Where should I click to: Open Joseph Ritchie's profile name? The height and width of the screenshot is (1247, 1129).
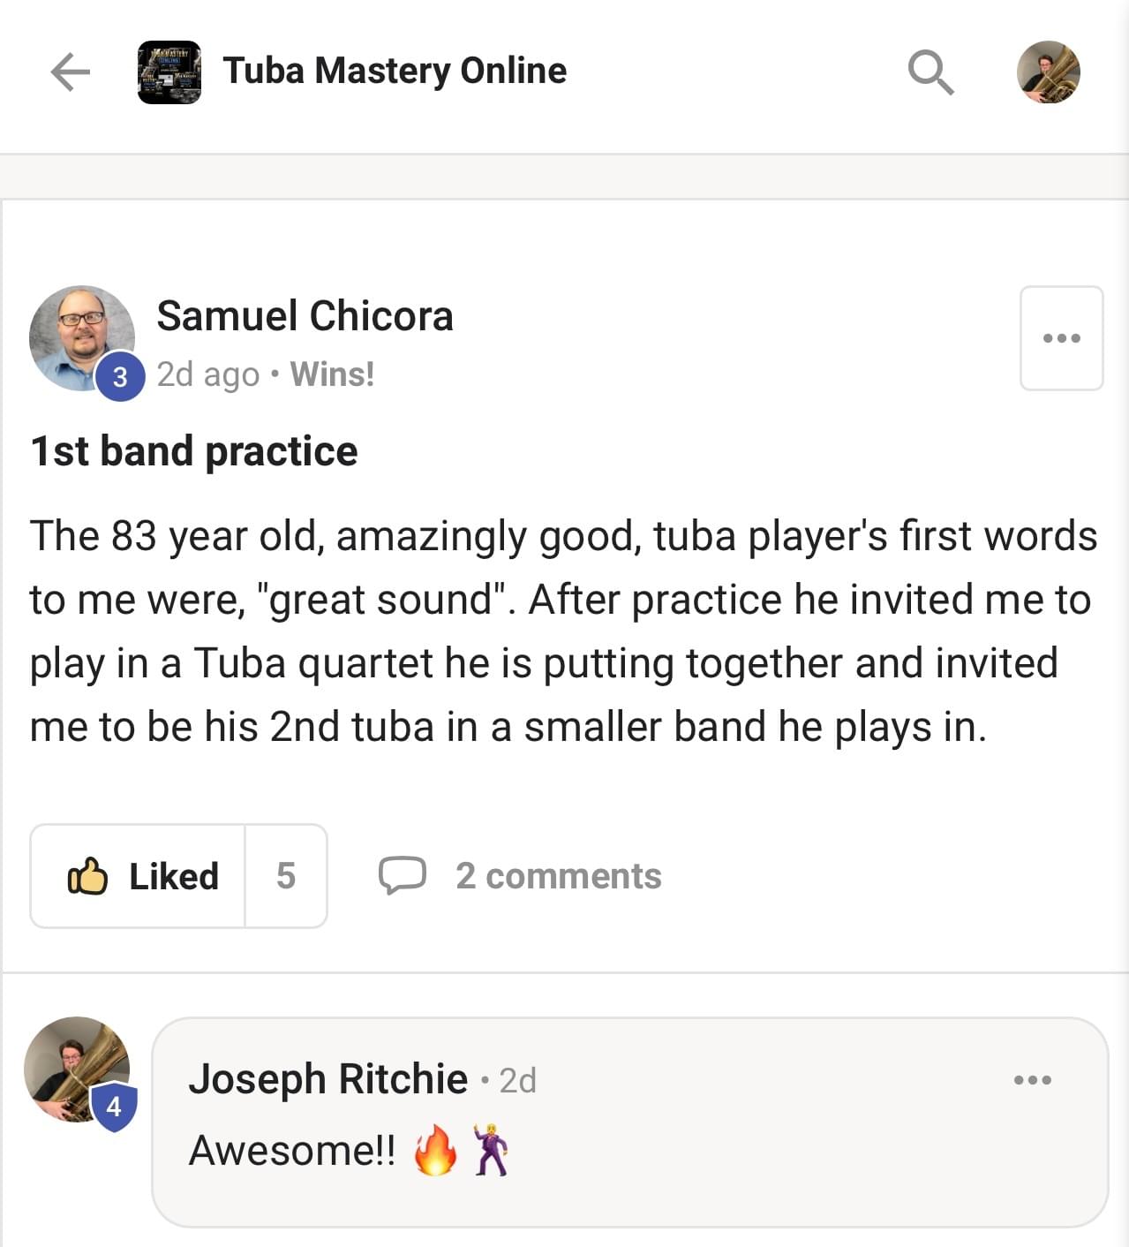pyautogui.click(x=328, y=1079)
